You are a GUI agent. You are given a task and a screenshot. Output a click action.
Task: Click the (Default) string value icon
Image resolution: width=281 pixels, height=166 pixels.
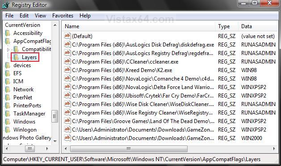click(67, 36)
